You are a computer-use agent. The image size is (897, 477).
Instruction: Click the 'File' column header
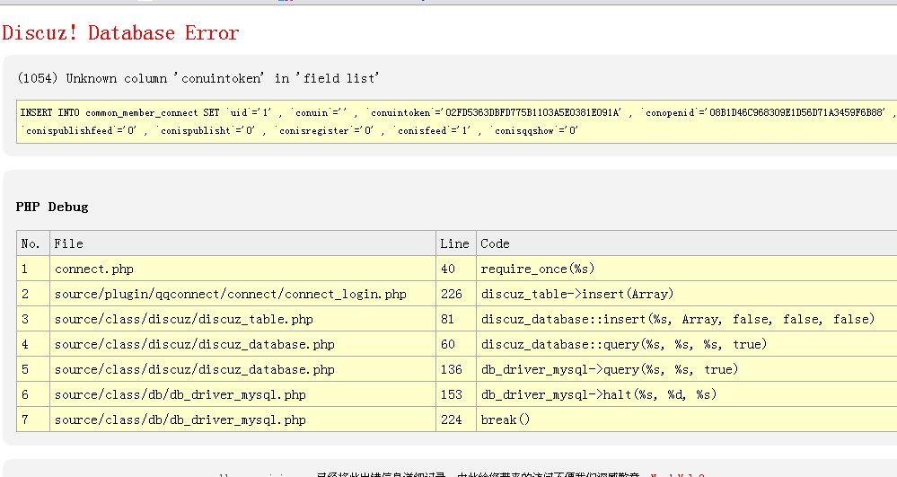tap(69, 243)
